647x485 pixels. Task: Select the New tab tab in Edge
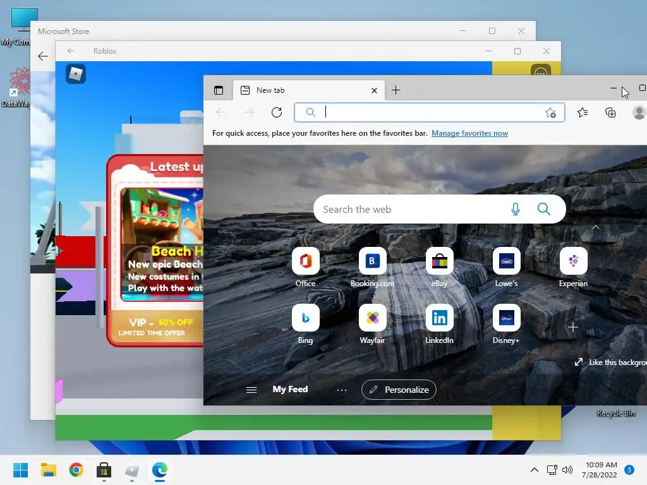[308, 90]
